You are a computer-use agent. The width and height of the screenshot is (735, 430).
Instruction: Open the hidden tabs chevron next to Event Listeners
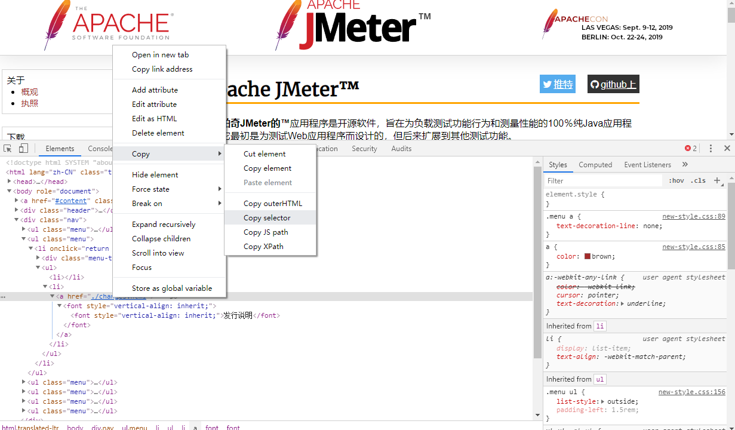pos(684,164)
